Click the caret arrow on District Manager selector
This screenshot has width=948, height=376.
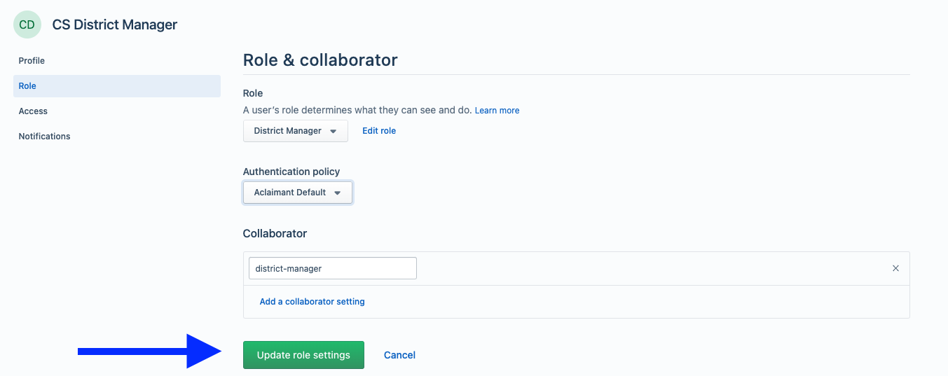coord(334,131)
